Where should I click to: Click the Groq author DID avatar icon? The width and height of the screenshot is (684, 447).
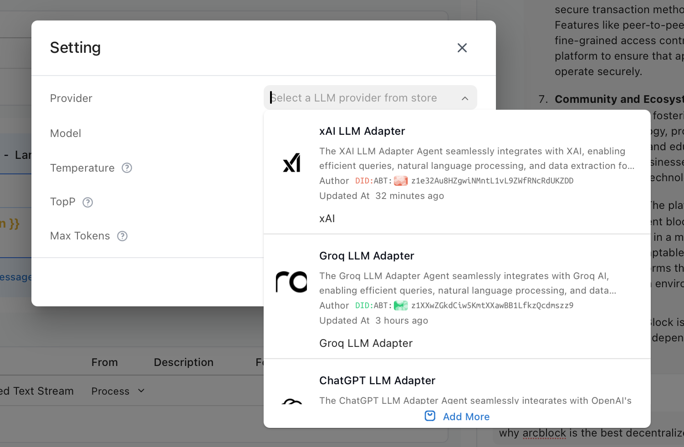click(401, 305)
